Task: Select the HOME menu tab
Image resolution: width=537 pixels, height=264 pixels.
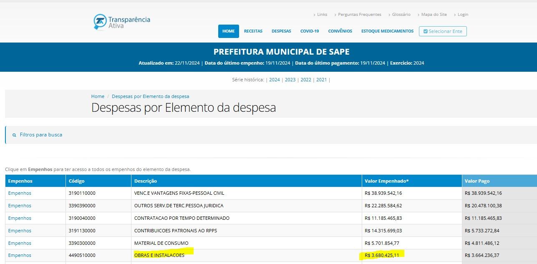Action: (x=229, y=31)
